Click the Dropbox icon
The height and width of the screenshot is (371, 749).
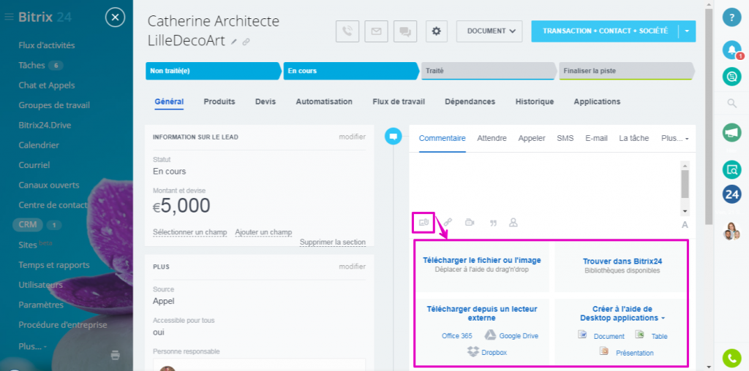click(x=473, y=352)
